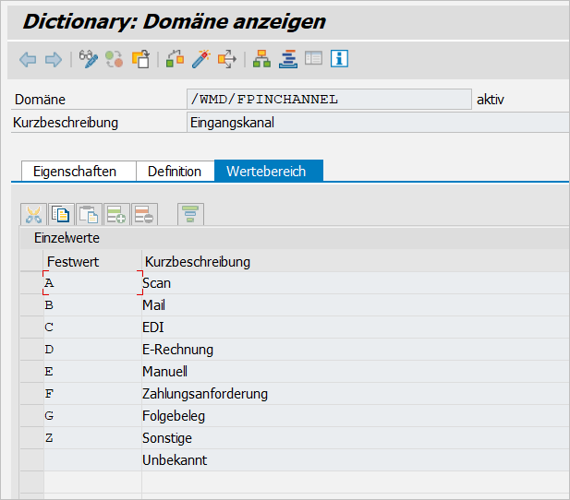The height and width of the screenshot is (500, 570).
Task: Click the Kurzbeschreibung column header
Action: click(x=198, y=262)
